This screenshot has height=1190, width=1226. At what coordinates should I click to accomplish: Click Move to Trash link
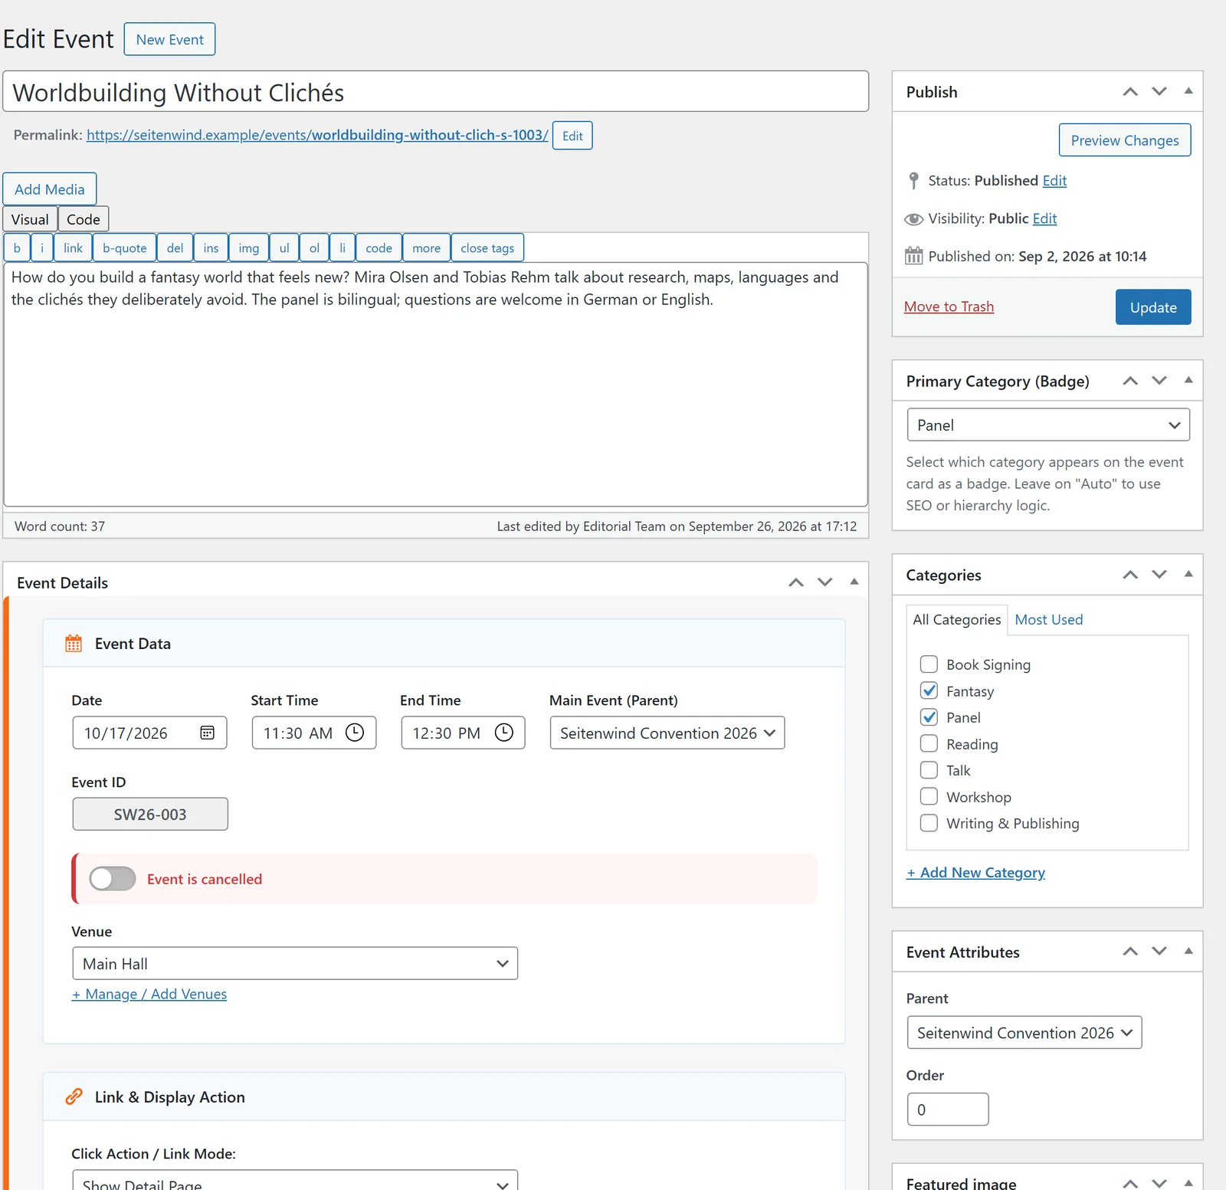(x=949, y=307)
